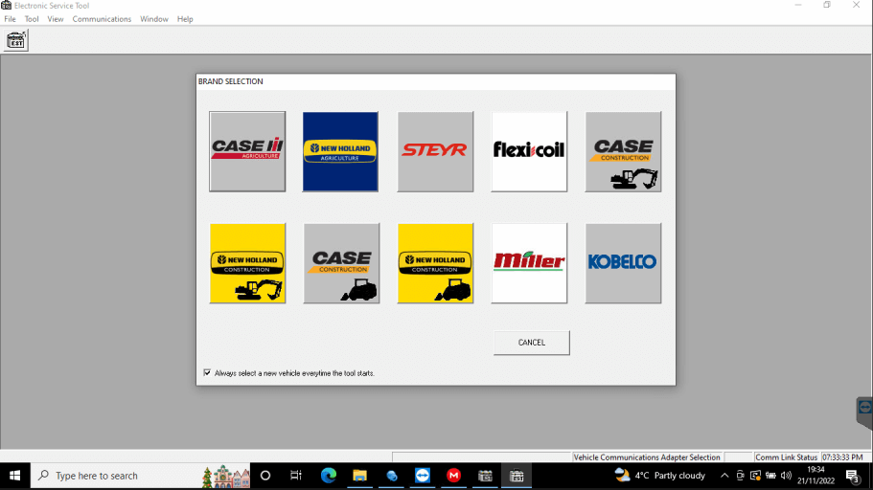Choose Case Construction with excavator silhouette

(x=623, y=151)
